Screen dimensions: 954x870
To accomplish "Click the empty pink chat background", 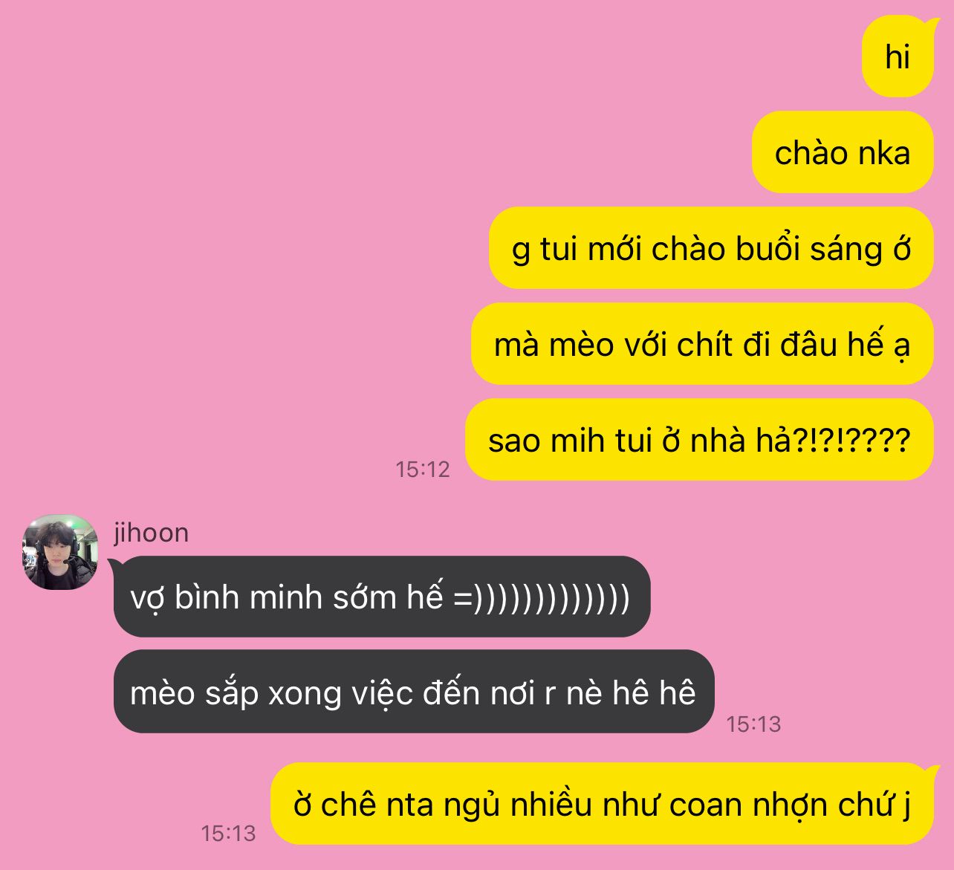I will tap(223, 223).
